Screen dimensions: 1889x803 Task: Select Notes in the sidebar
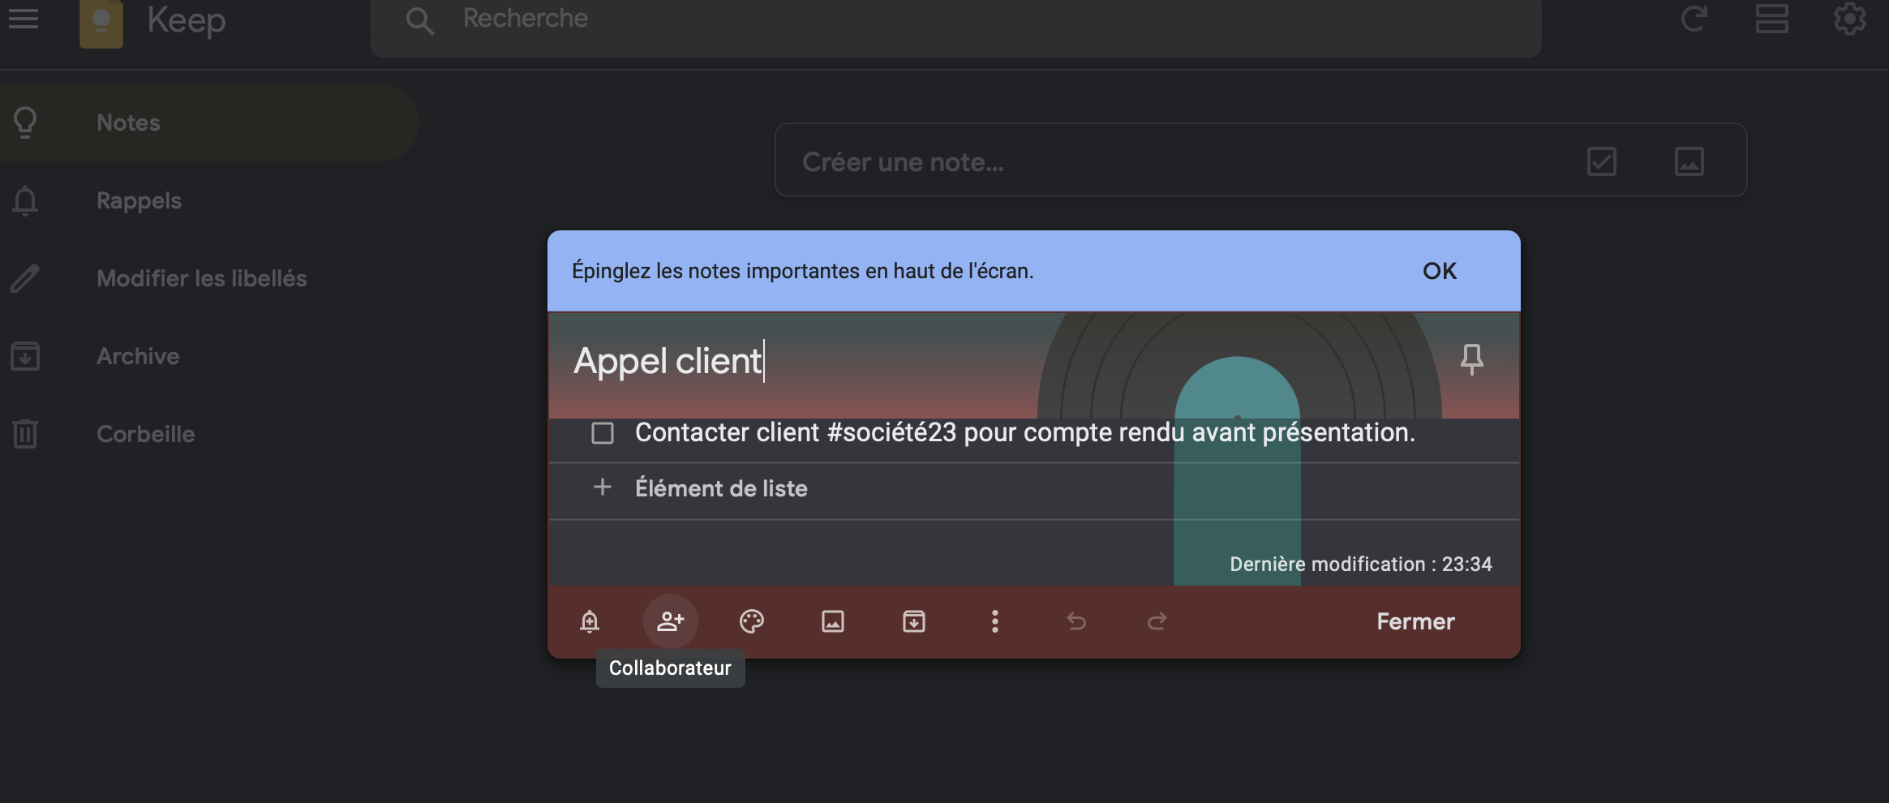point(208,122)
